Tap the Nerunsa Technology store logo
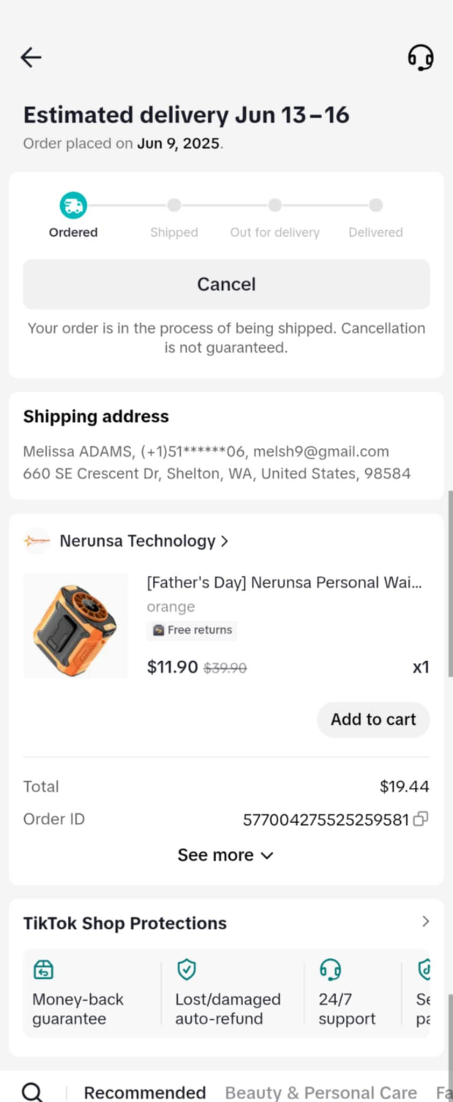Screen dimensions: 453x1102 (x=37, y=541)
